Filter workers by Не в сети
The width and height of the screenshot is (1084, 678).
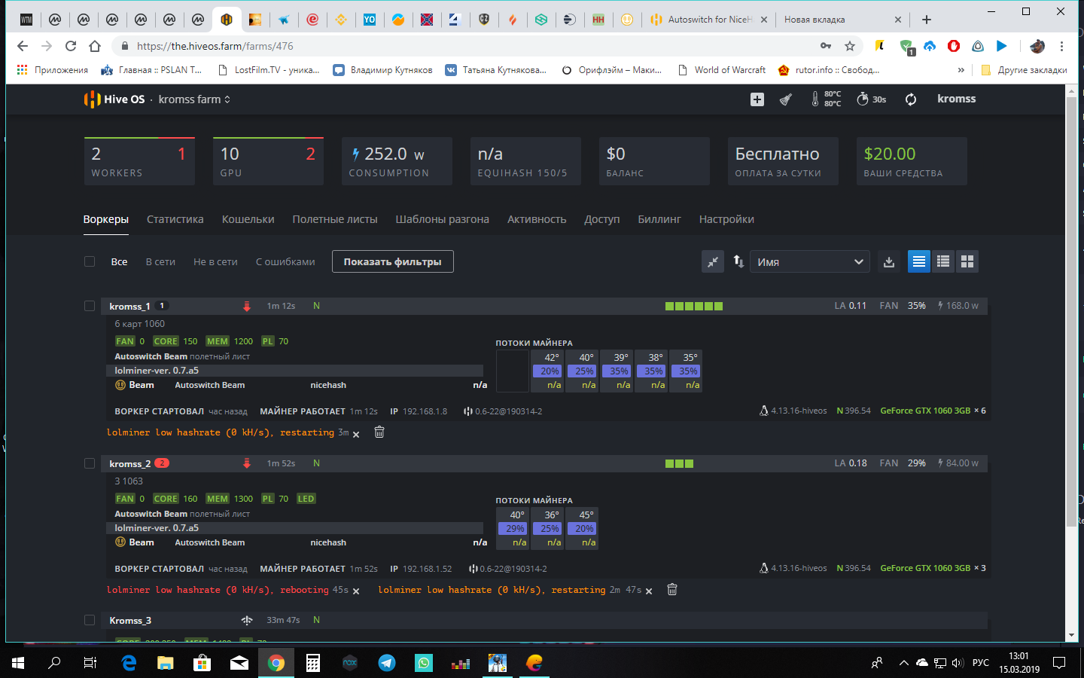215,261
